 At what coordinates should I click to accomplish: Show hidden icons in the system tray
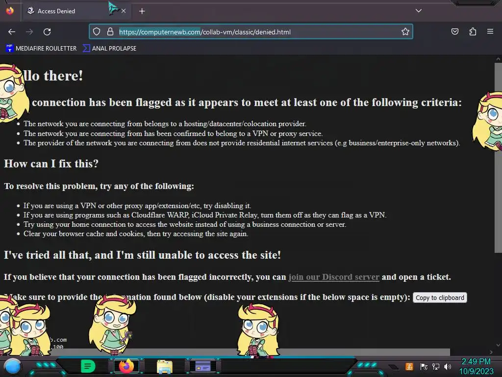(394, 367)
